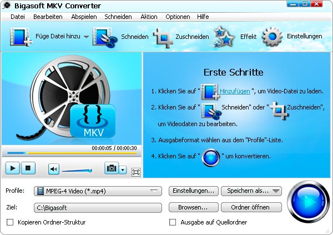Click the Effekt toolbar label
The height and width of the screenshot is (235, 333).
click(248, 37)
